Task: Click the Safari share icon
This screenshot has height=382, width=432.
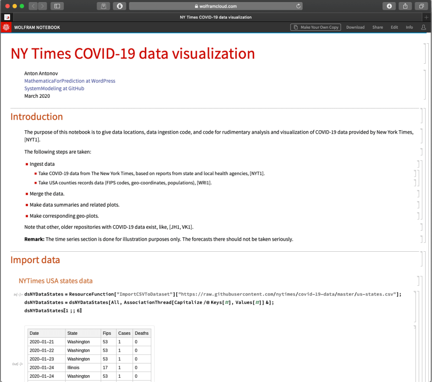Action: [405, 6]
